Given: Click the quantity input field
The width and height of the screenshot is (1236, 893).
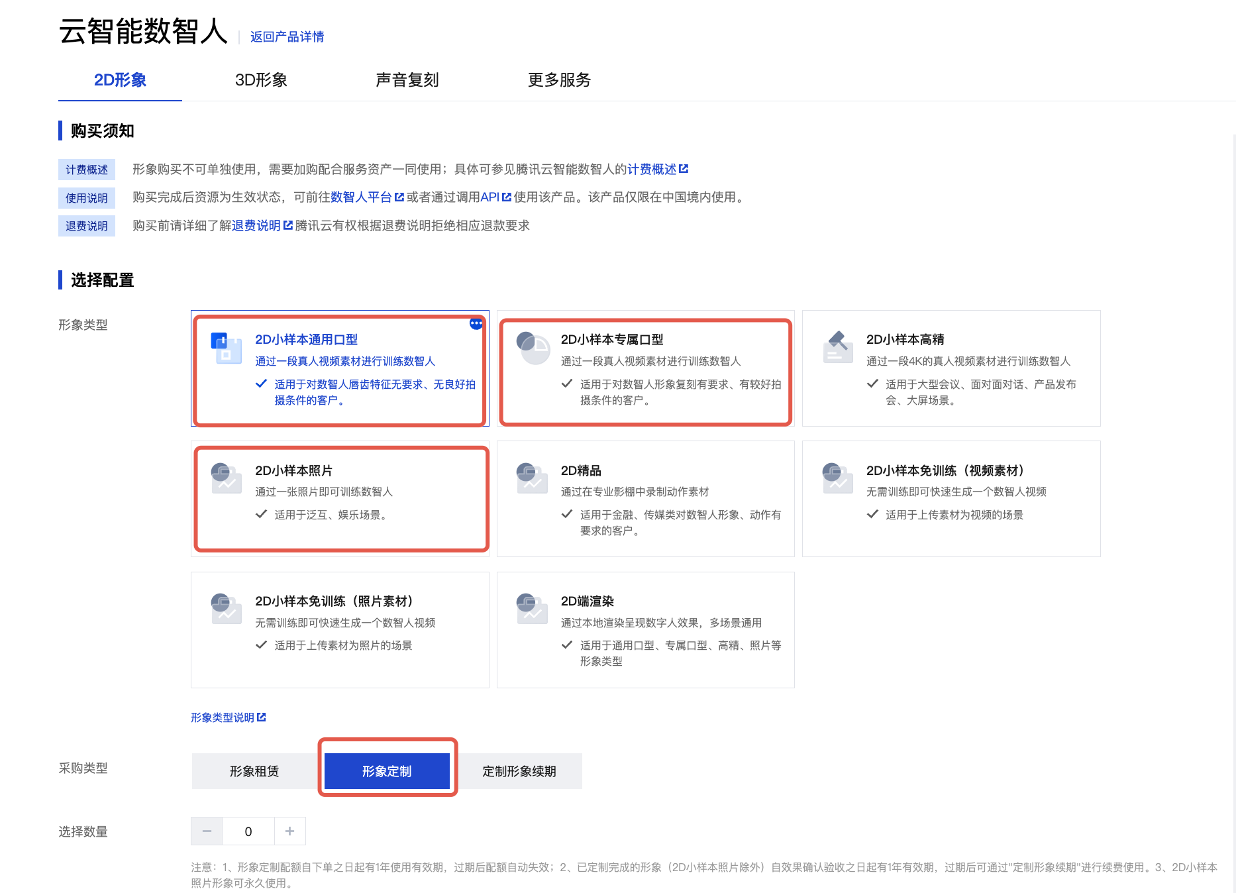Looking at the screenshot, I should (x=248, y=831).
